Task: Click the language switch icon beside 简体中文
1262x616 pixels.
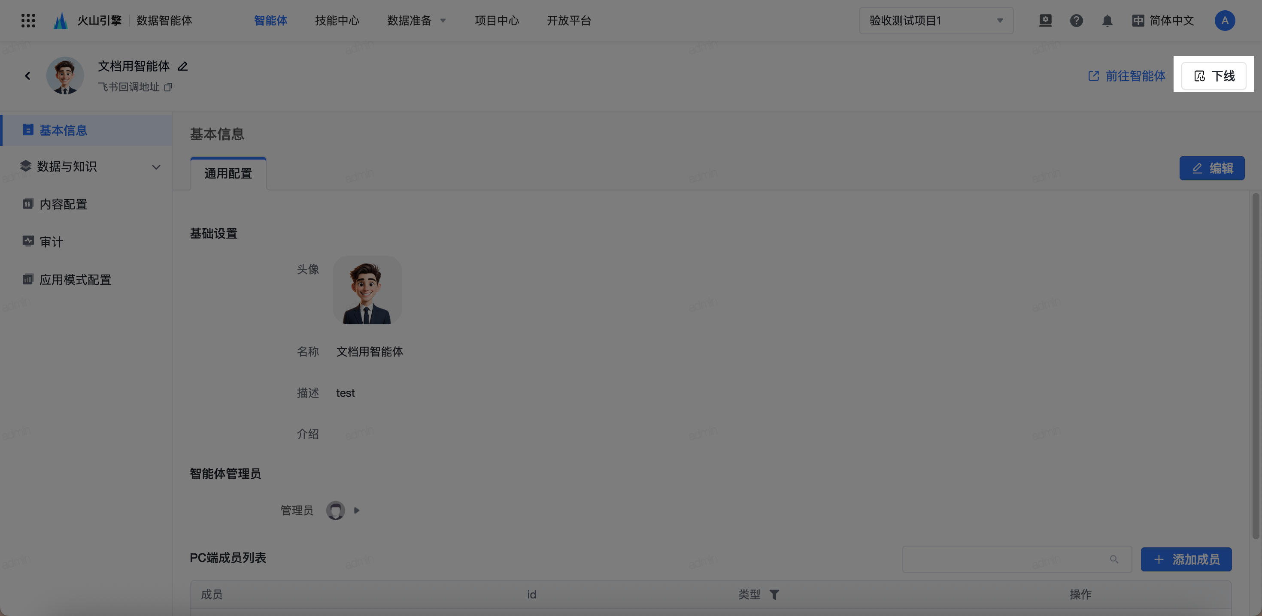Action: tap(1138, 21)
